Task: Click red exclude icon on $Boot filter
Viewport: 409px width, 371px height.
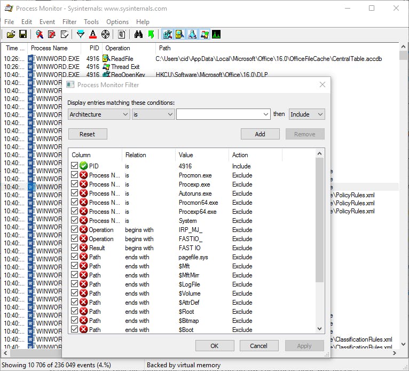Action: 83,329
